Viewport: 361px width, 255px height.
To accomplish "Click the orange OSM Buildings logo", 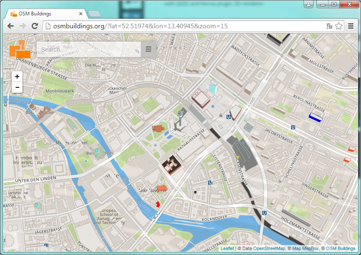I will point(20,50).
